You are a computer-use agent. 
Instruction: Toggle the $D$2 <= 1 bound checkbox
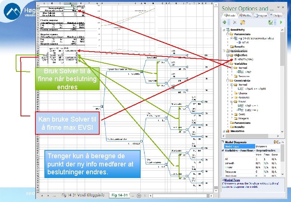[240, 105]
